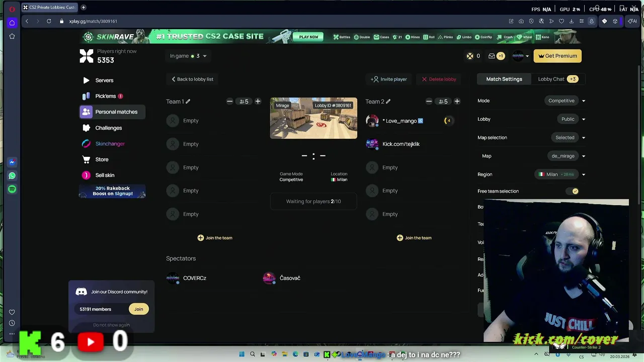
Task: Decrease Team 1 player slots
Action: (x=229, y=102)
